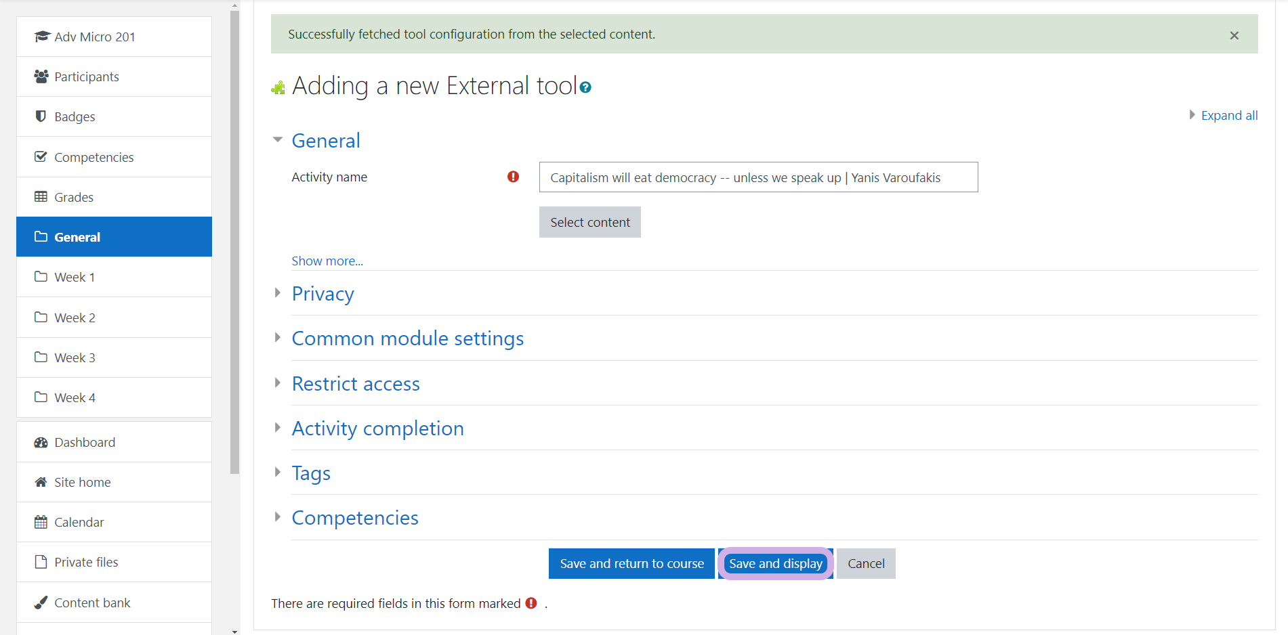This screenshot has width=1288, height=635.
Task: Click the help icon beside the page title
Action: [x=585, y=87]
